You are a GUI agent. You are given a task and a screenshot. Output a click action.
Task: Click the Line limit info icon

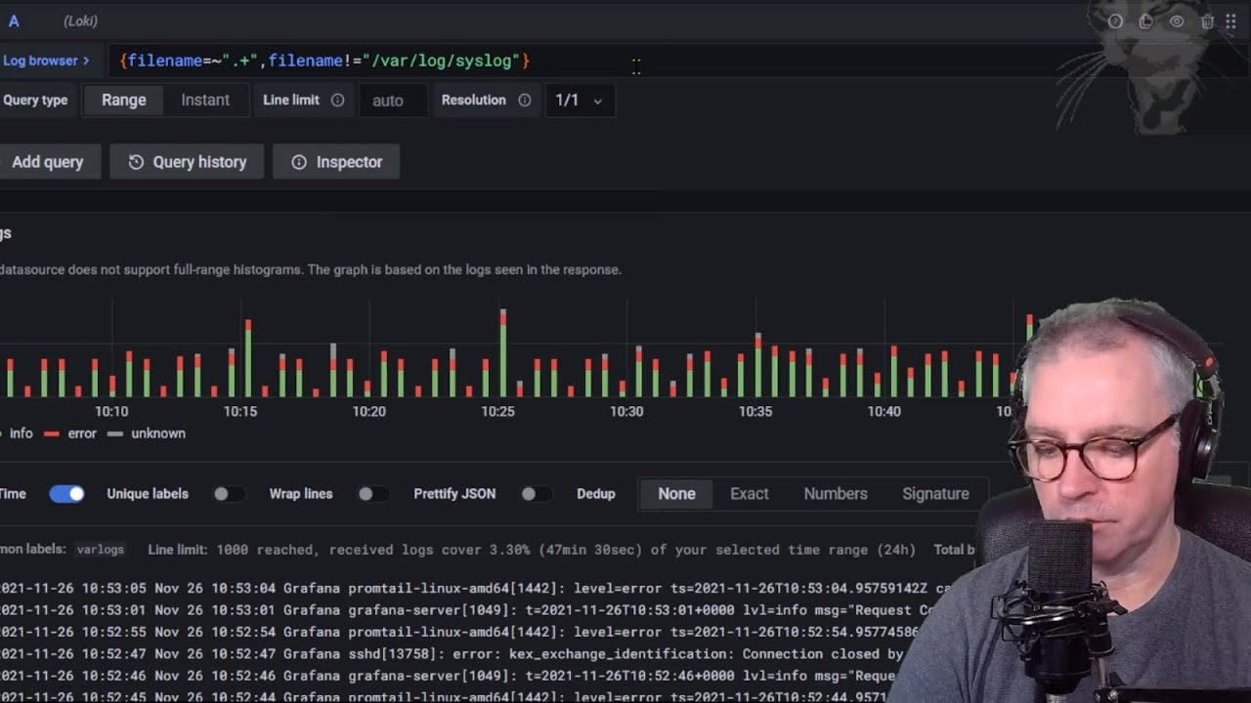pyautogui.click(x=337, y=100)
